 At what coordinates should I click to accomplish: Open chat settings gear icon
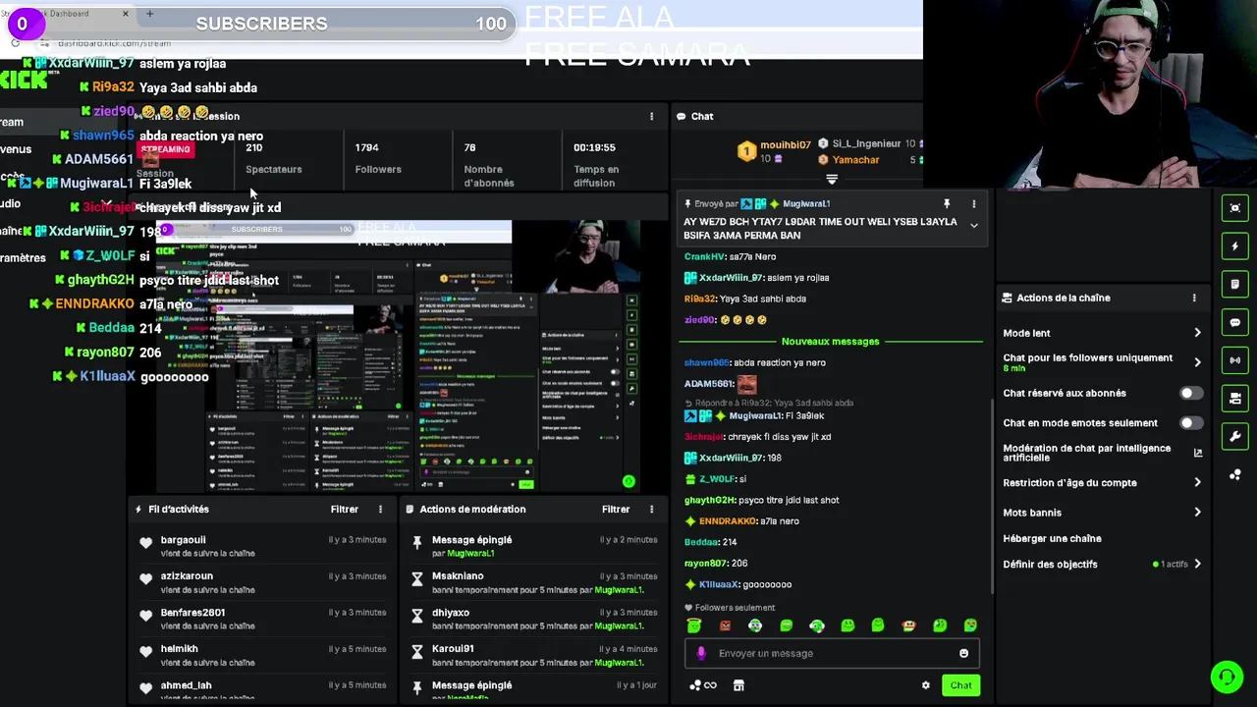[925, 685]
